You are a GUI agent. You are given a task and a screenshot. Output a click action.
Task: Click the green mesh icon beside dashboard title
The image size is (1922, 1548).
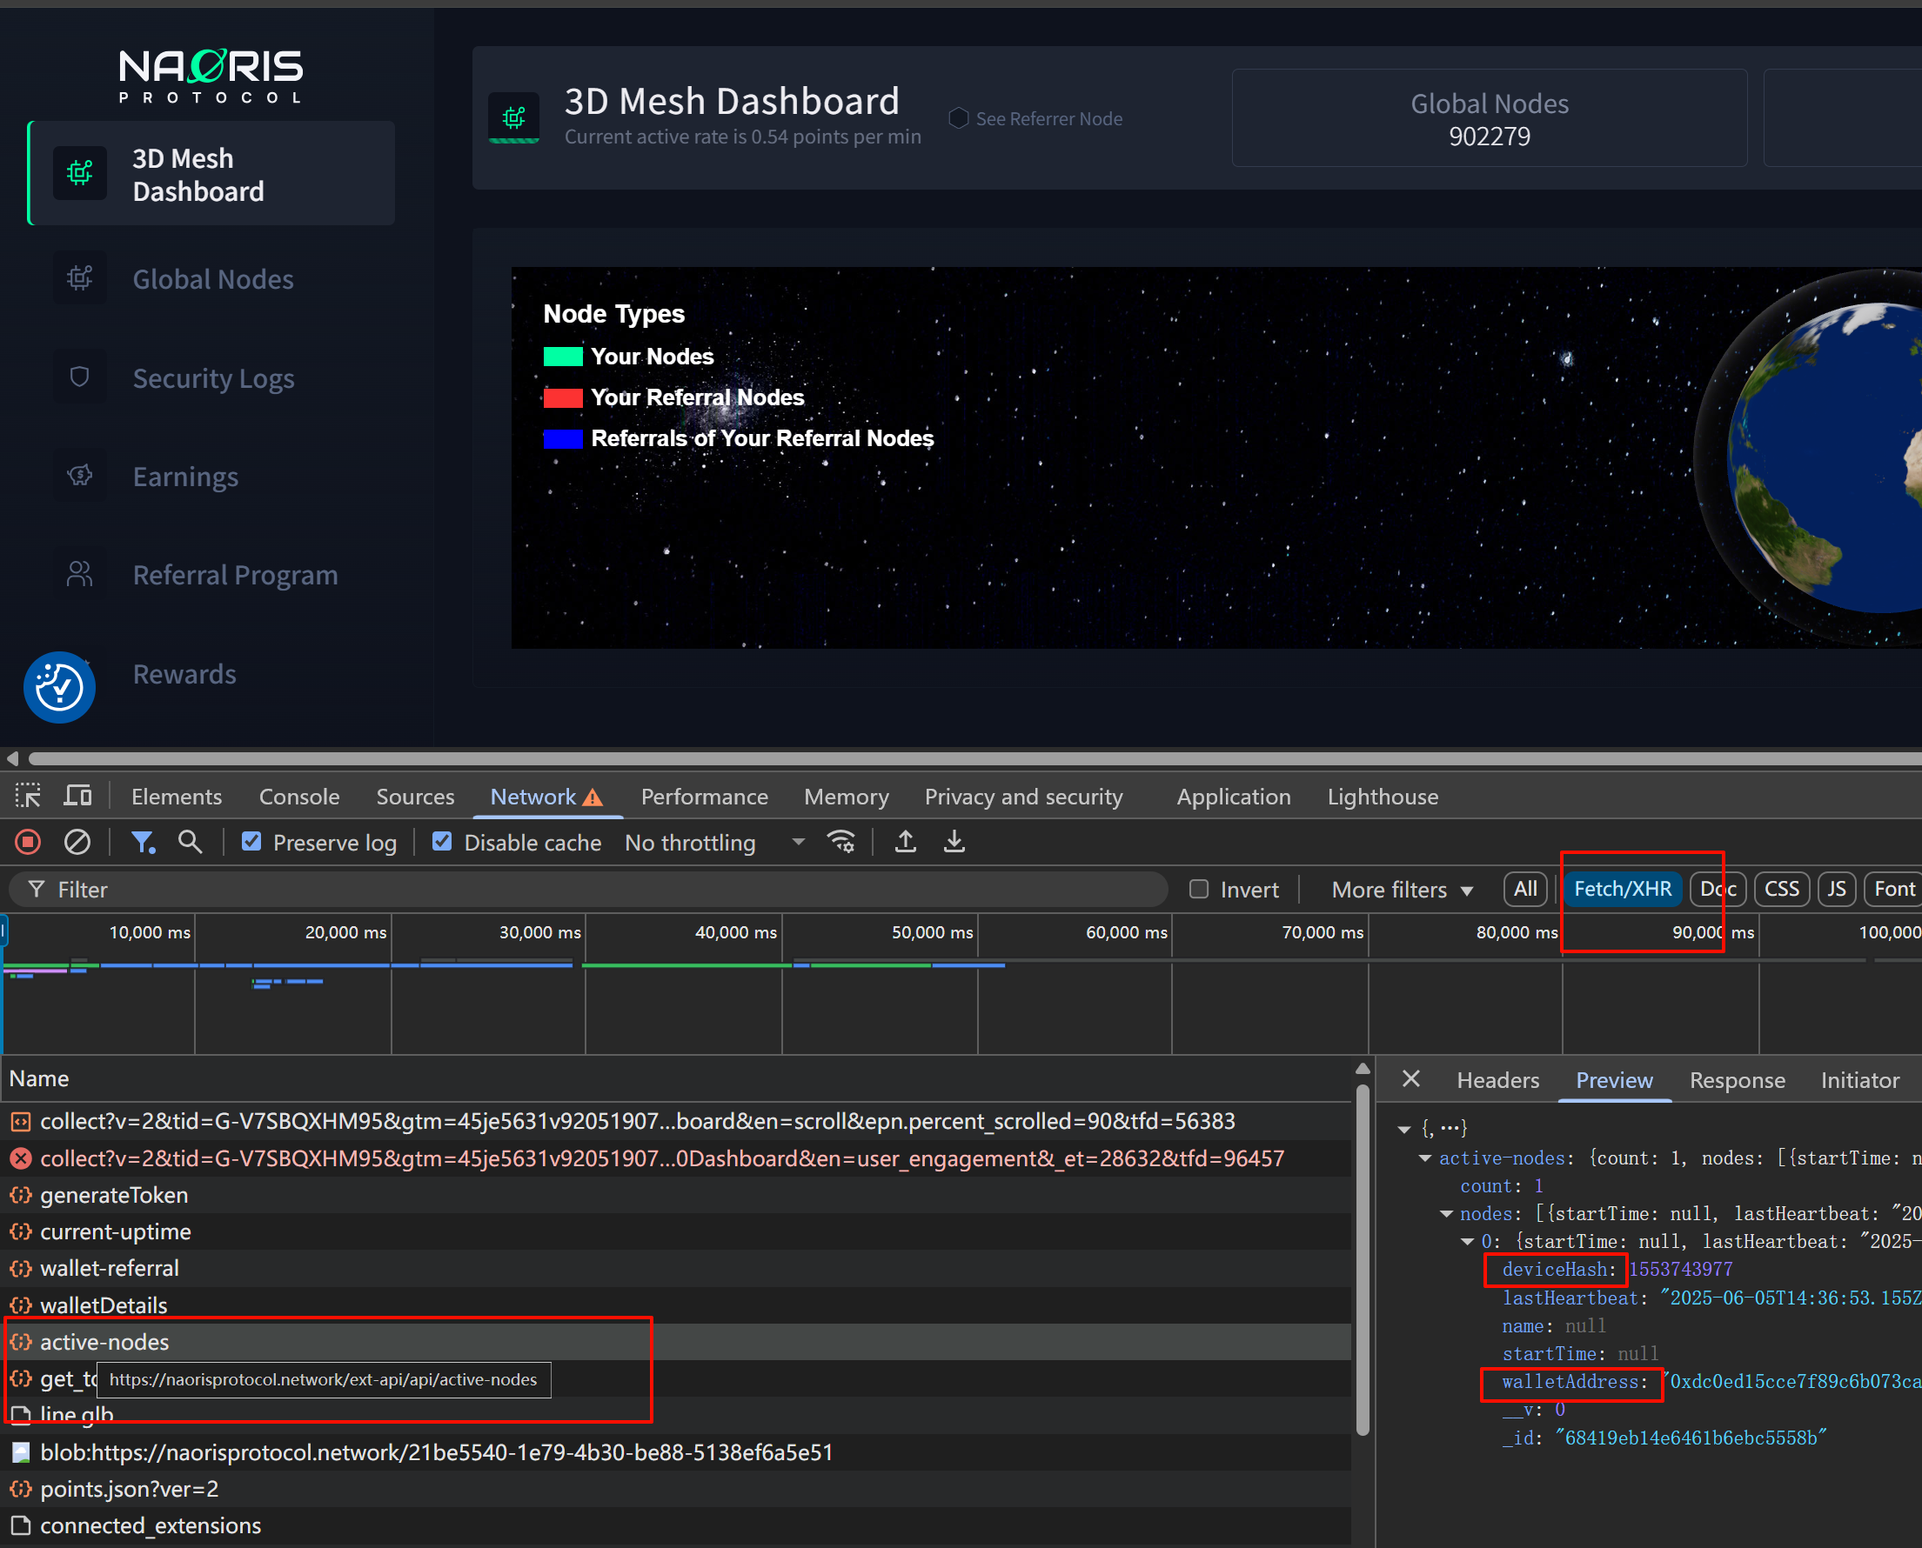pos(513,117)
